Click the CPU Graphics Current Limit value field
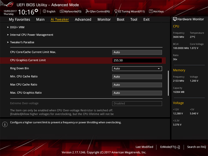 click(x=137, y=60)
